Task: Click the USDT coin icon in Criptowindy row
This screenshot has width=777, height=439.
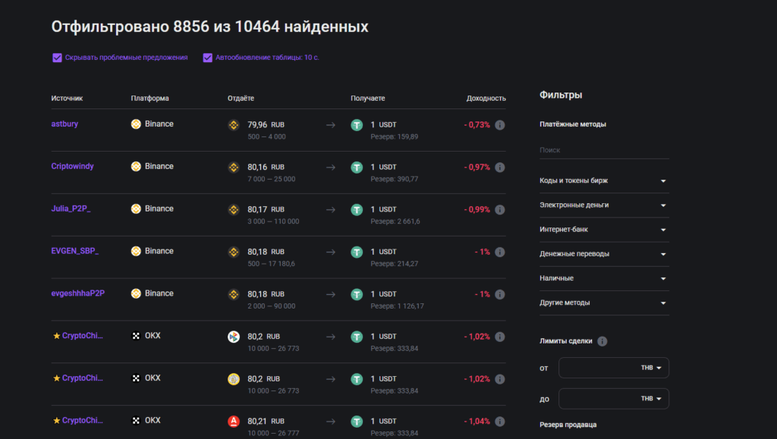Action: pyautogui.click(x=357, y=168)
